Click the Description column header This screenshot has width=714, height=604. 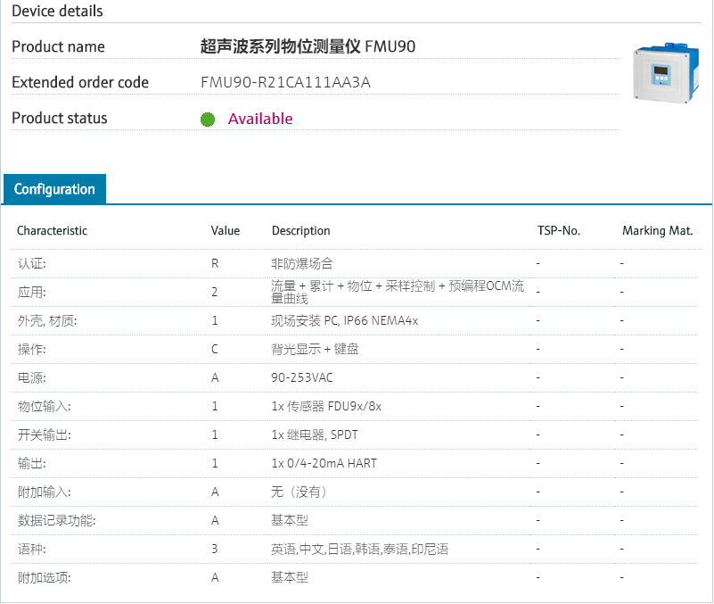300,230
